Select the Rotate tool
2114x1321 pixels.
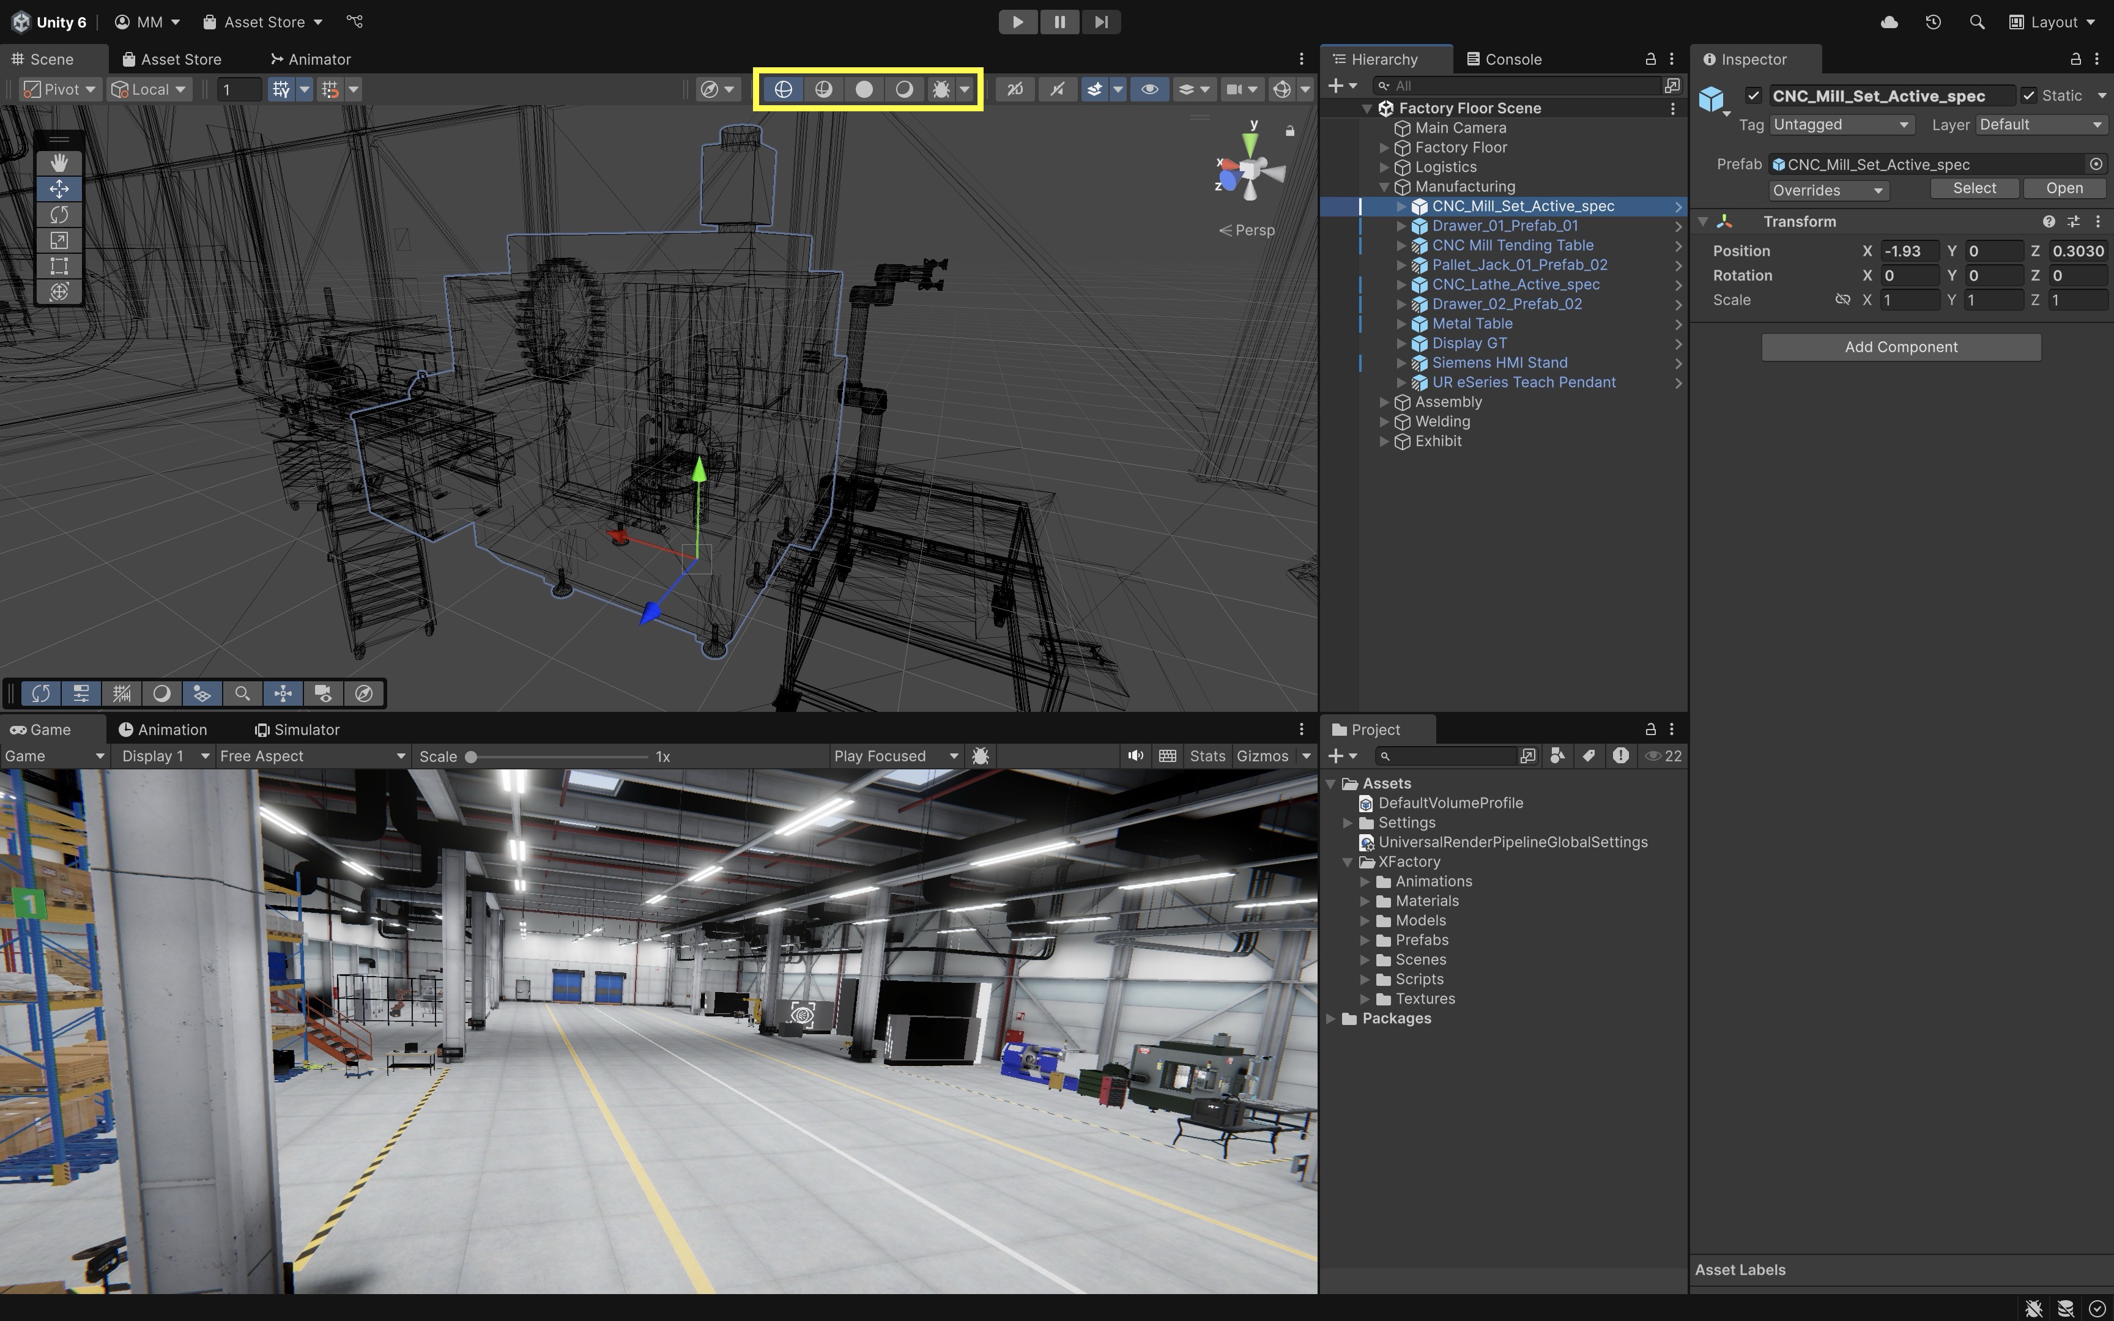[x=59, y=215]
